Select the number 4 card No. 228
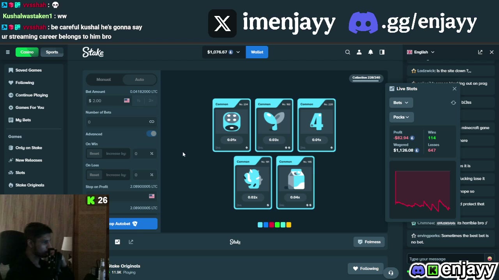 click(x=317, y=125)
